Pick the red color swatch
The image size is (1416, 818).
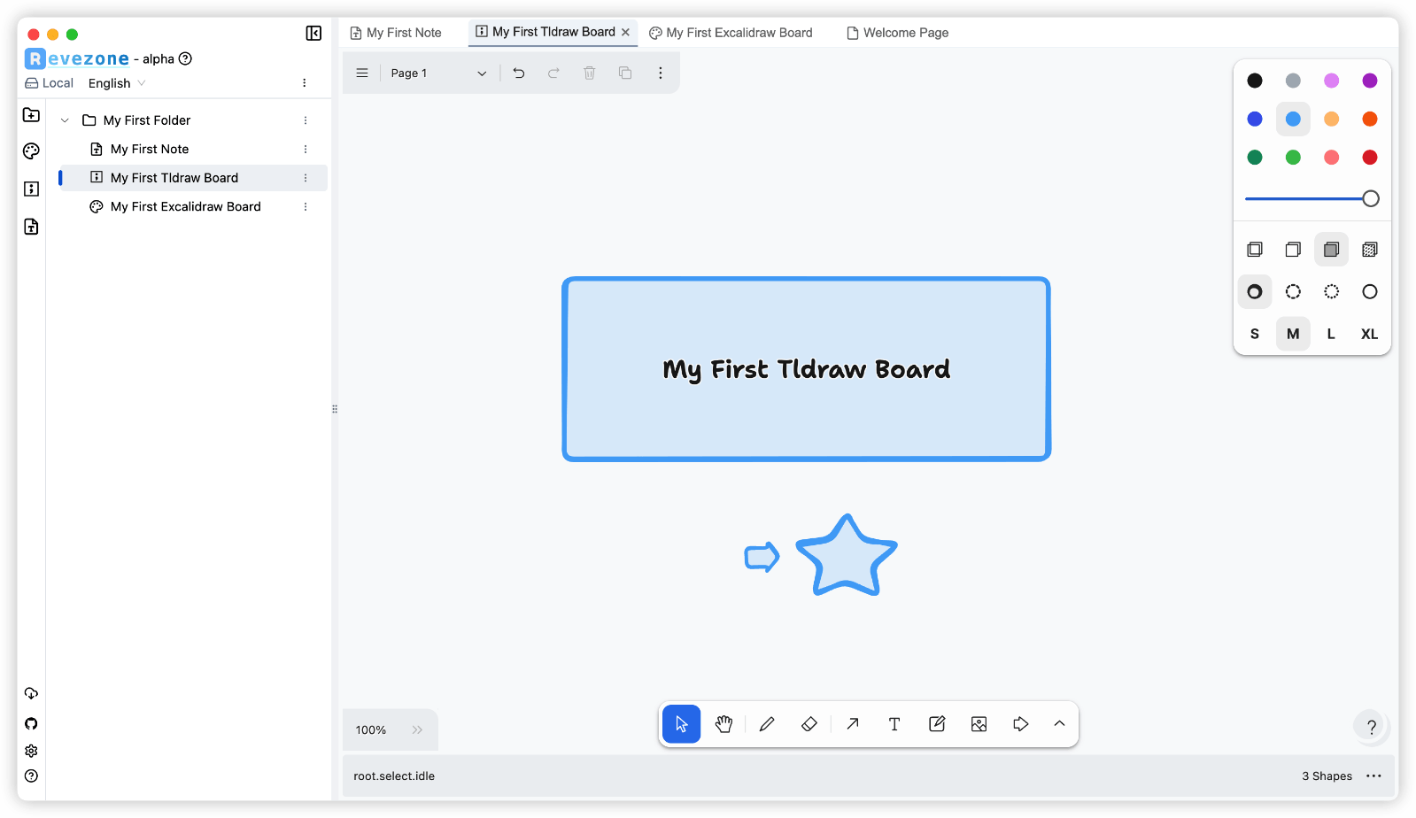(1369, 158)
